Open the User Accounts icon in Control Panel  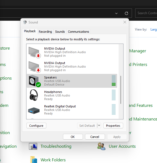click(x=101, y=146)
